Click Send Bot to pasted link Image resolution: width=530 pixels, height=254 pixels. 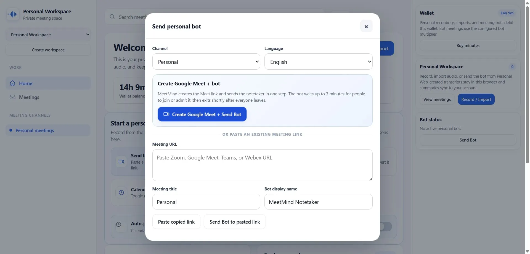[x=235, y=222]
